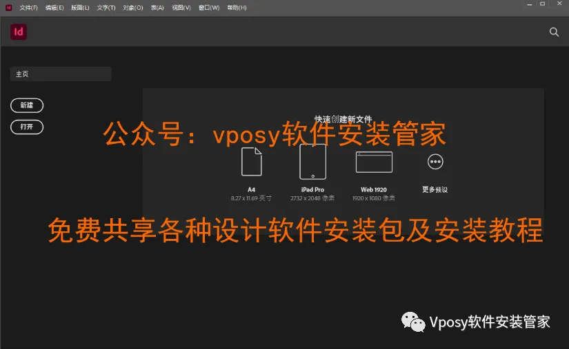Select the Web 1920 preset icon
This screenshot has width=569, height=349.
(x=374, y=162)
